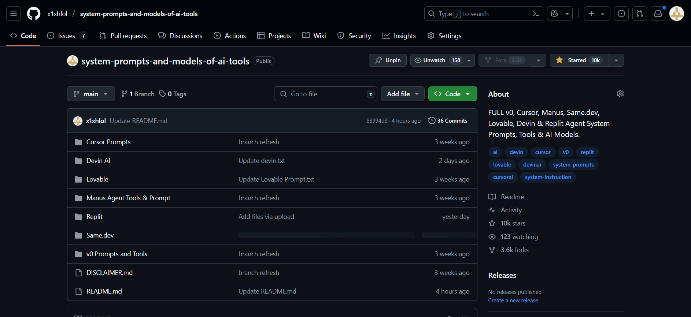Switch to the Issues tab
This screenshot has height=317, width=691.
coord(67,36)
